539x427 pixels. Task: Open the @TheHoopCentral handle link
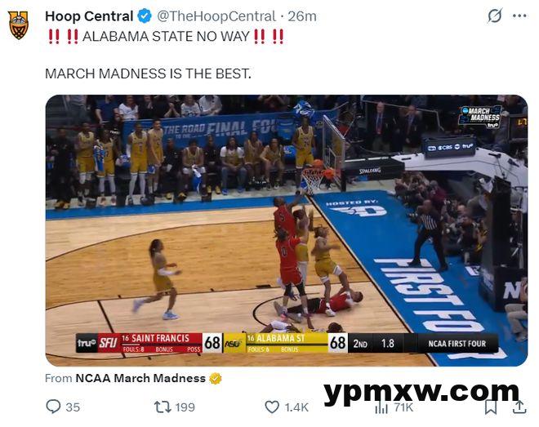pyautogui.click(x=215, y=16)
